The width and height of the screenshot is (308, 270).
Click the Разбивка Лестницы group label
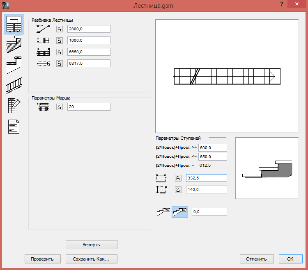(x=52, y=20)
